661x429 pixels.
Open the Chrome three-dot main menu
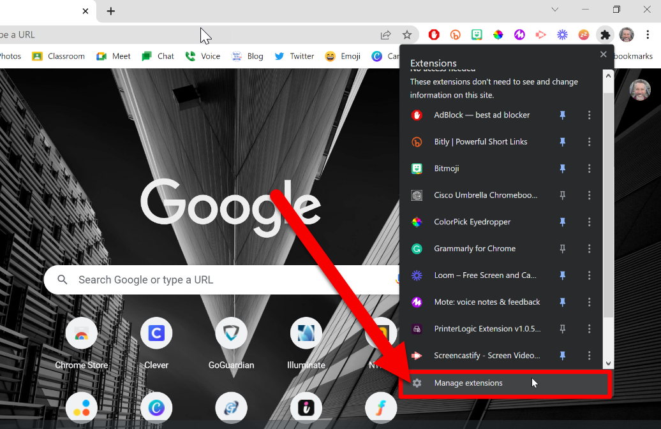click(648, 34)
